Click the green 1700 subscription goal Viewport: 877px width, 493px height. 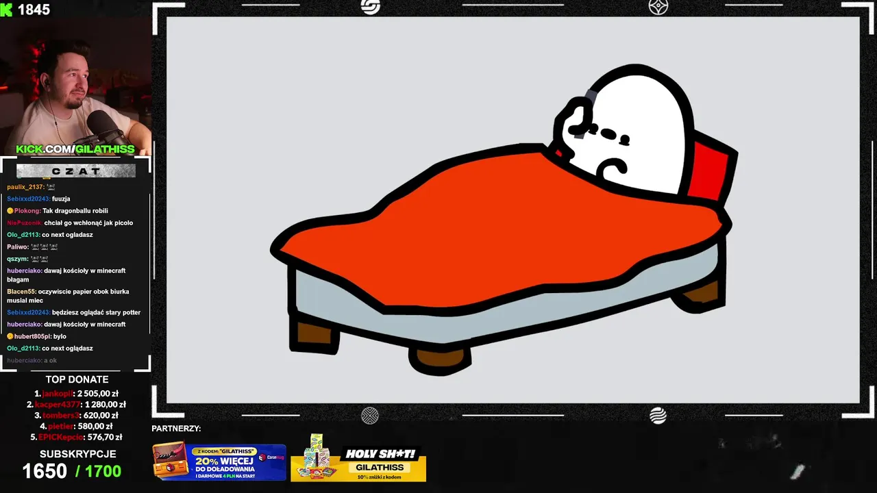pyautogui.click(x=103, y=471)
